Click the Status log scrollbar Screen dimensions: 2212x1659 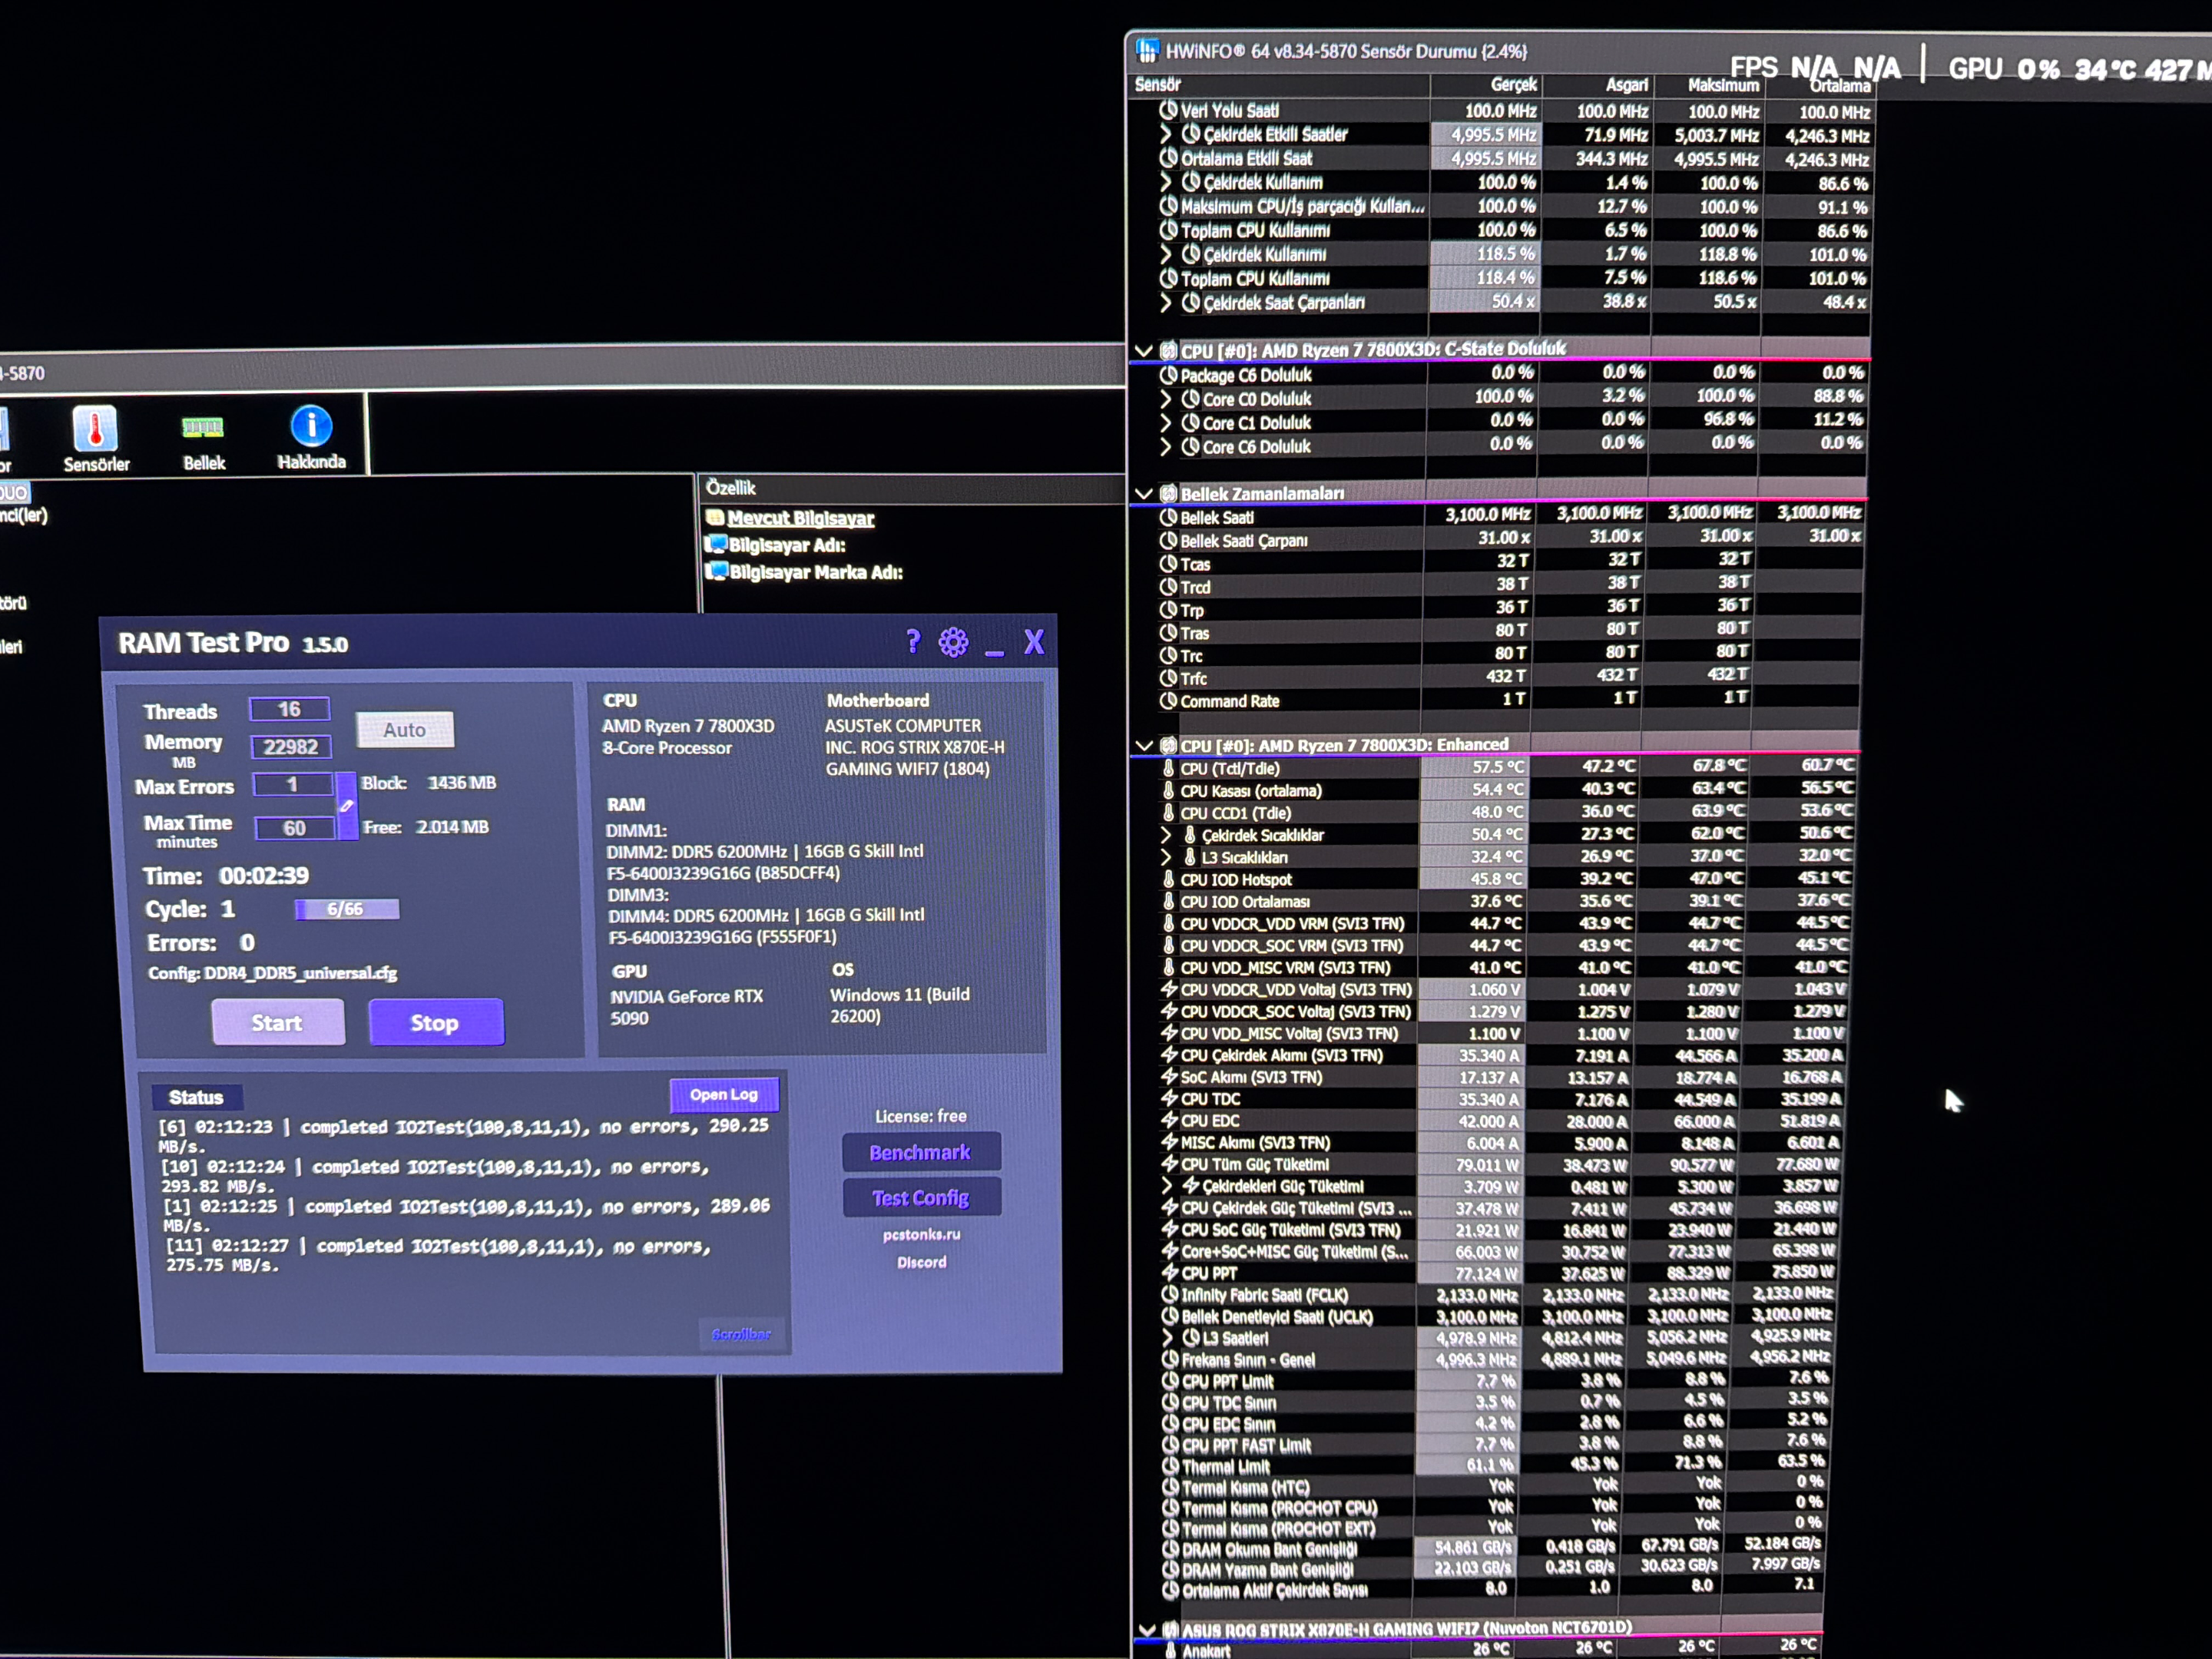[741, 1334]
